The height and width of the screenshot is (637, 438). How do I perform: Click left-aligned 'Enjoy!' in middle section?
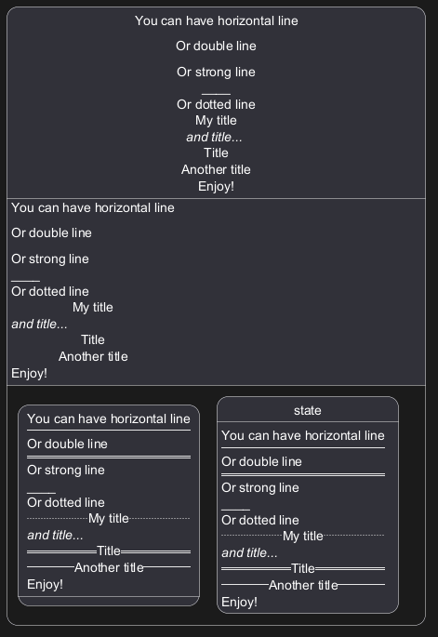(x=29, y=373)
